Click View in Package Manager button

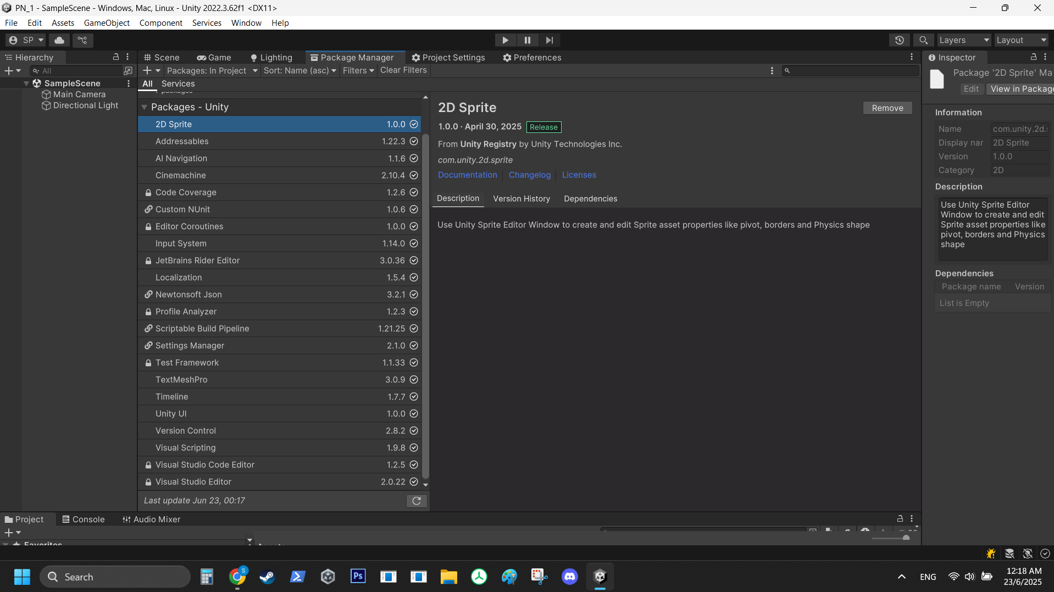tap(1020, 89)
